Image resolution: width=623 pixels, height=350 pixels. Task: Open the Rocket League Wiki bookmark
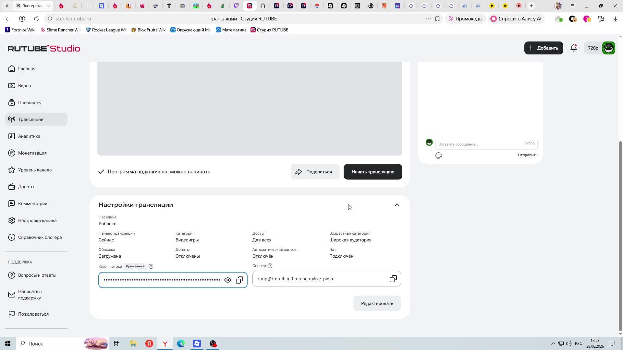(106, 30)
